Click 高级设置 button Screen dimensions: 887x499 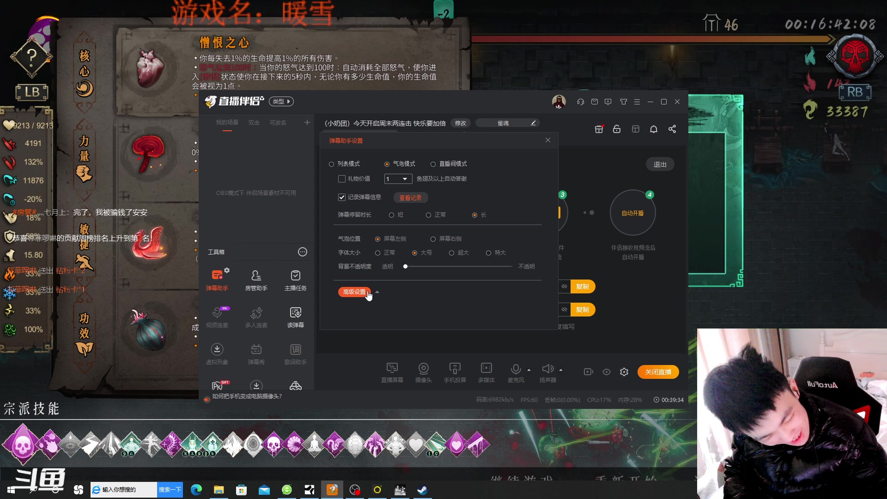(354, 292)
